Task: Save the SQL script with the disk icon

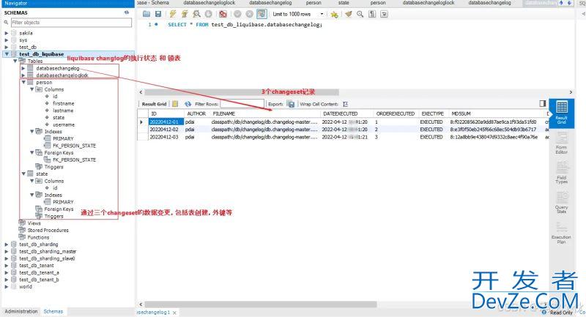Action: pyautogui.click(x=158, y=14)
